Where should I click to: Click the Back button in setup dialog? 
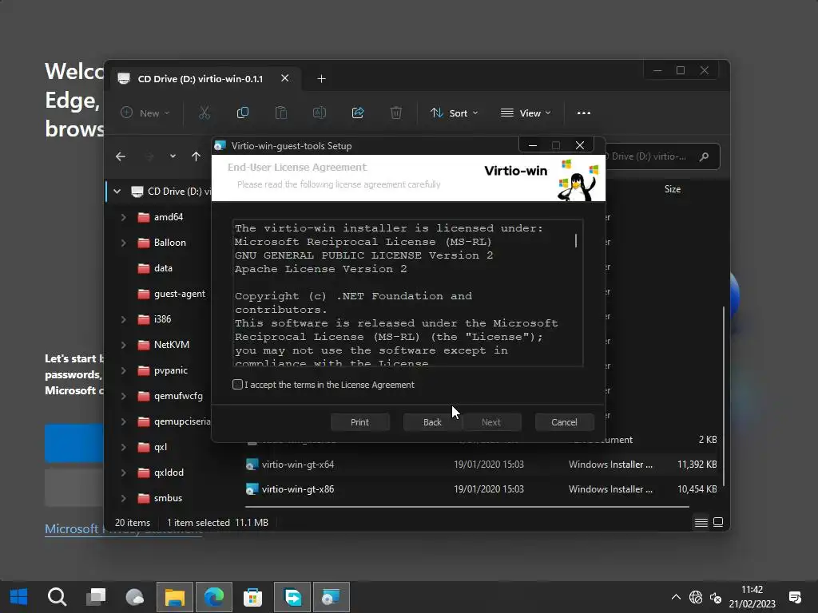[x=432, y=422]
